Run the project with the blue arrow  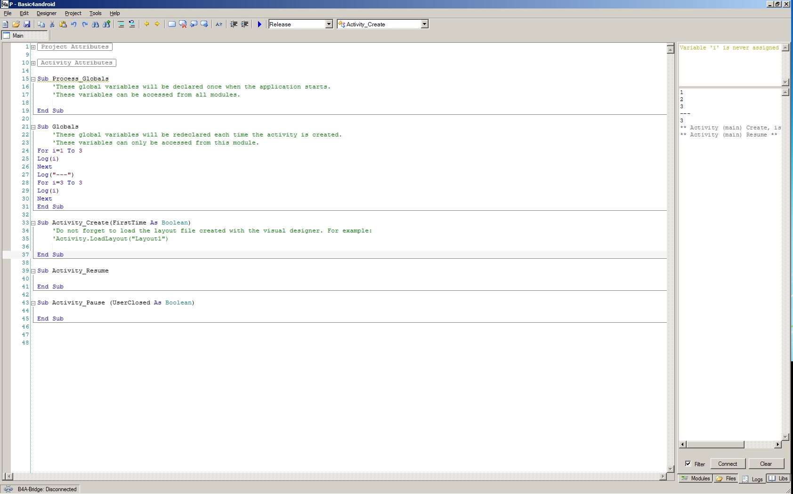point(259,24)
